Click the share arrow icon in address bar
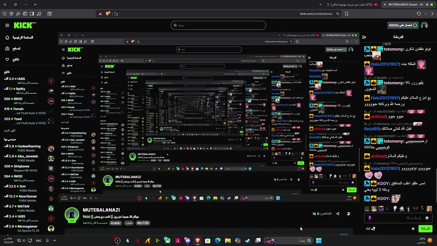This screenshot has height=246, width=437. (x=116, y=14)
